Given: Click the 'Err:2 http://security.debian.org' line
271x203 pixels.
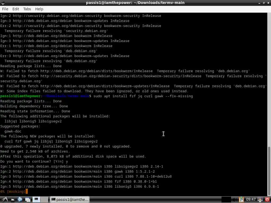Looking at the screenshot, I should coord(80,26).
